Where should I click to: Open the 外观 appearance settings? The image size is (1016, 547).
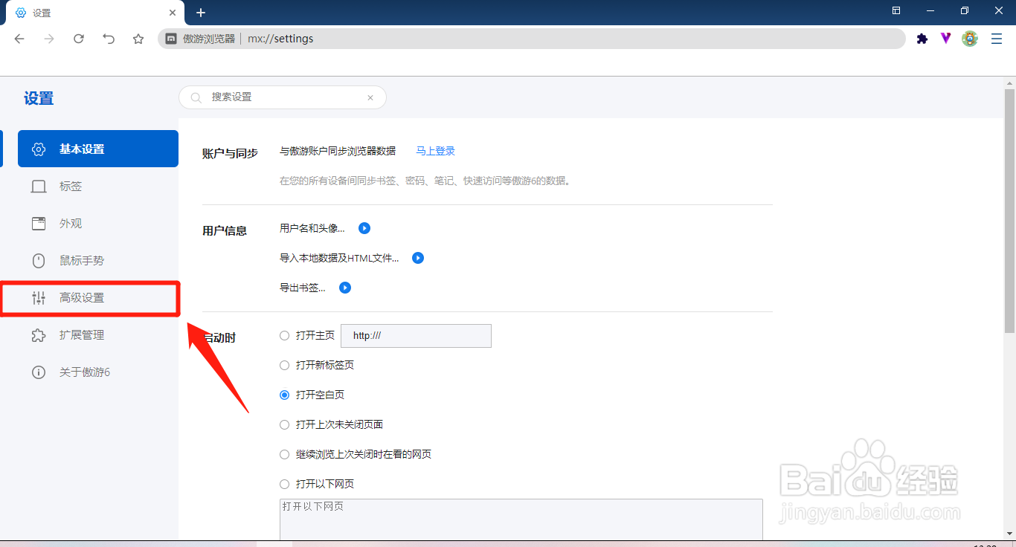click(x=71, y=223)
